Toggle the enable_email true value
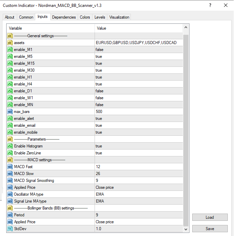This screenshot has height=236, width=234. [x=139, y=125]
